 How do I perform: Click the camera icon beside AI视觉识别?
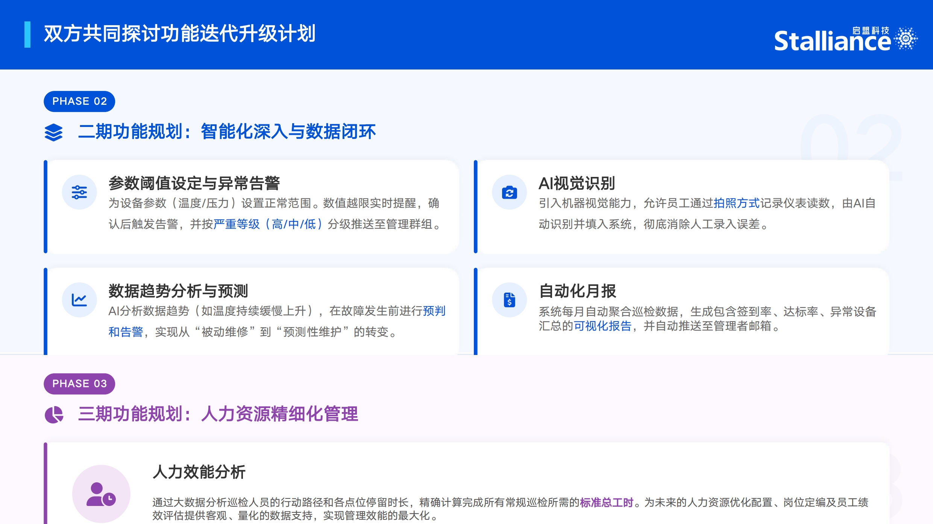509,192
